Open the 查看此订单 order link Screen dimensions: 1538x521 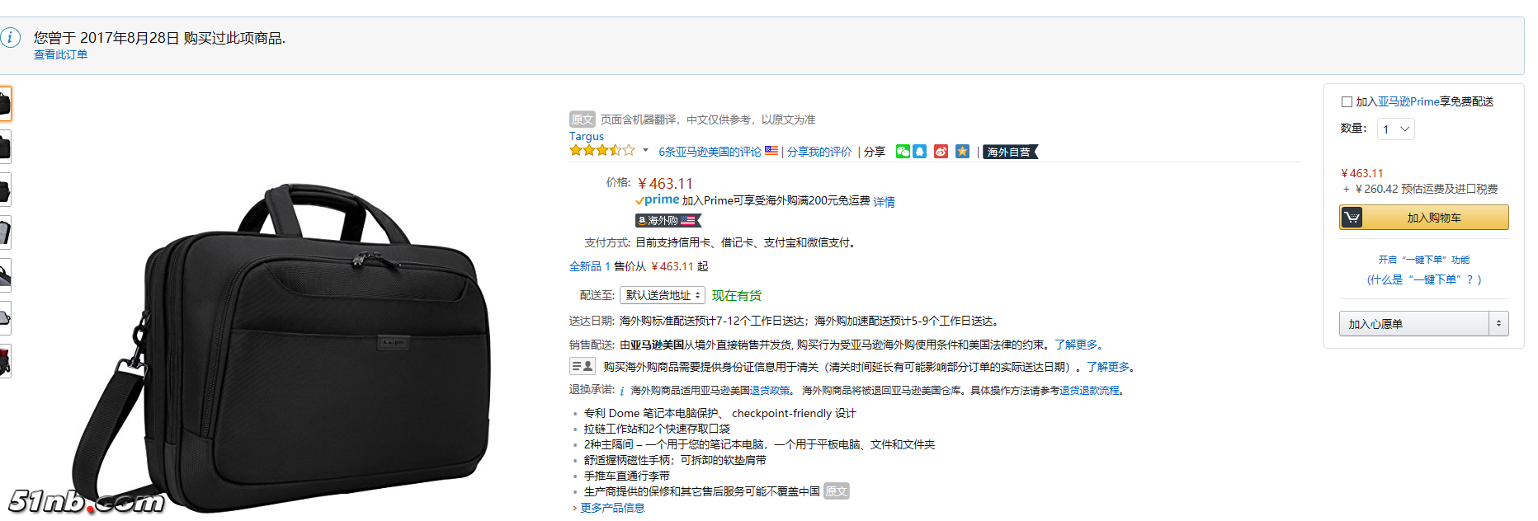tap(60, 54)
